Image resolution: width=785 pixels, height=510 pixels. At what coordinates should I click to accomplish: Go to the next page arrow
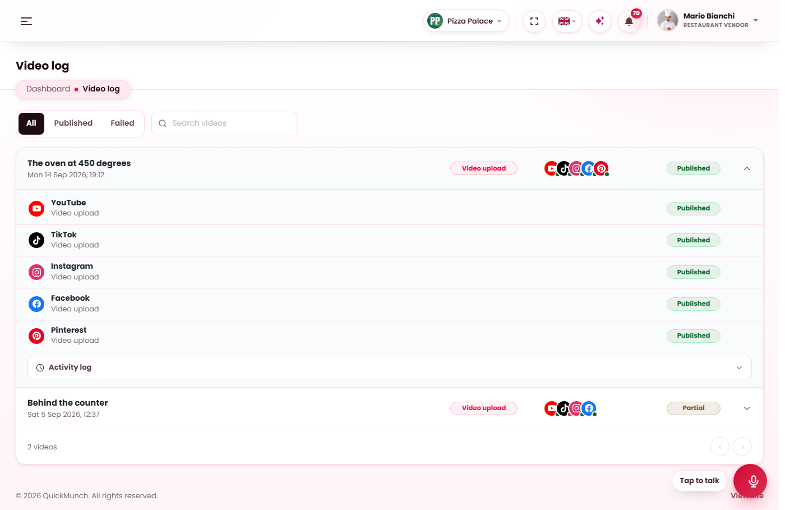742,447
